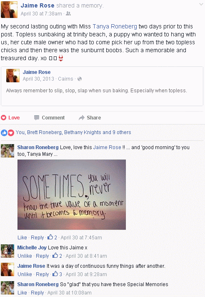
Task: Open the Sometimes quote image in comment
Action: (72, 195)
